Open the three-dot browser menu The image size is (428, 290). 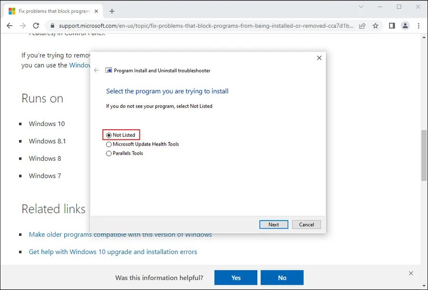418,26
